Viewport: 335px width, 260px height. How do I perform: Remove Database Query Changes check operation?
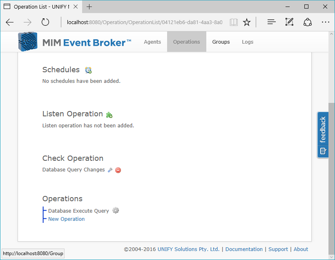pos(118,170)
